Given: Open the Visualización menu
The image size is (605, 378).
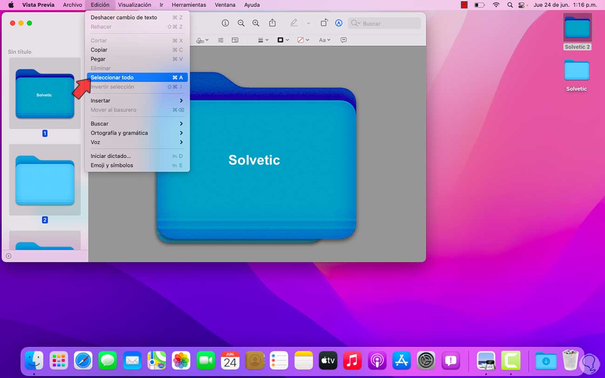Looking at the screenshot, I should [x=134, y=5].
